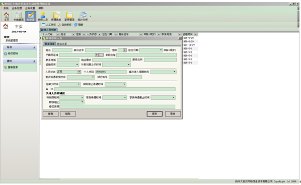Click the 保存 save button
This screenshot has height=185, width=301.
[155, 114]
